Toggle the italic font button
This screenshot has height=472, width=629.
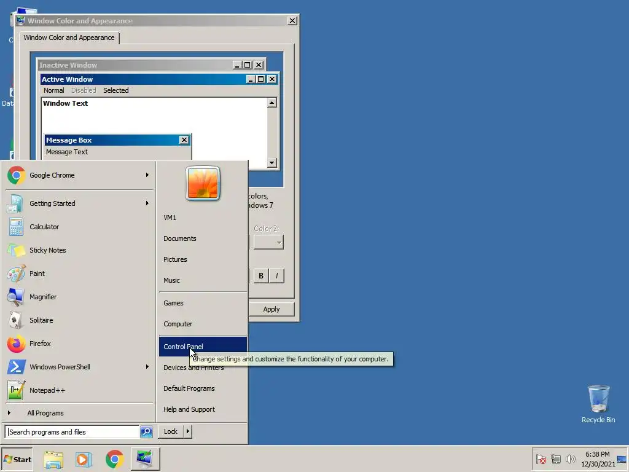pyautogui.click(x=276, y=276)
